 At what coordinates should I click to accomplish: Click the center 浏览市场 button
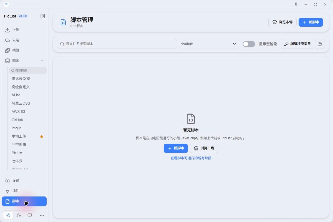[x=204, y=148]
